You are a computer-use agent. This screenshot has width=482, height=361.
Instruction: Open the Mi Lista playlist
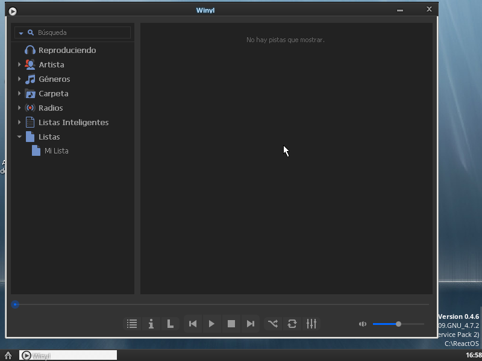pyautogui.click(x=57, y=151)
